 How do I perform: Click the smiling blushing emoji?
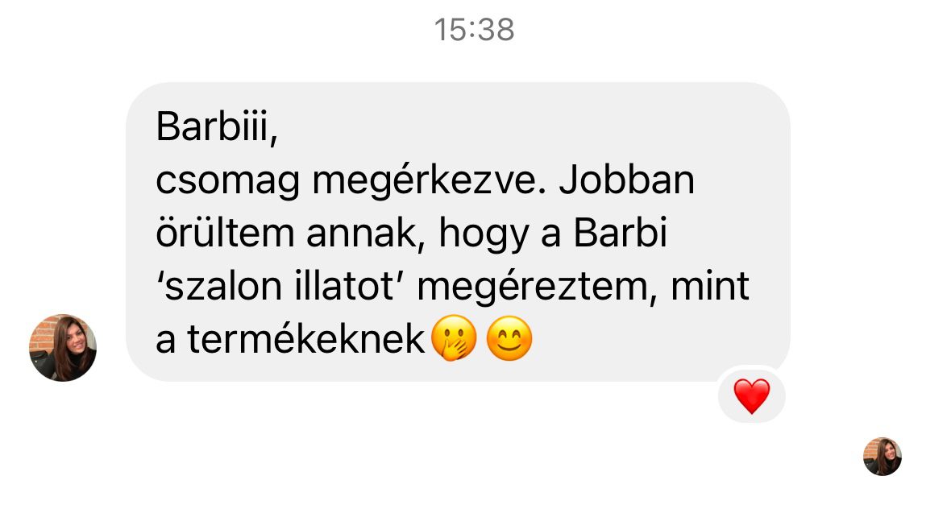tap(509, 338)
